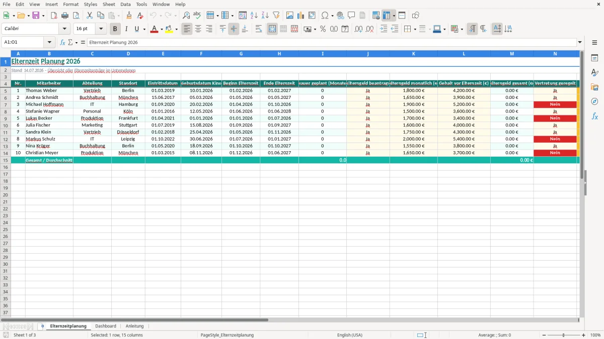Image resolution: width=604 pixels, height=339 pixels.
Task: Select column header E
Action: click(163, 53)
